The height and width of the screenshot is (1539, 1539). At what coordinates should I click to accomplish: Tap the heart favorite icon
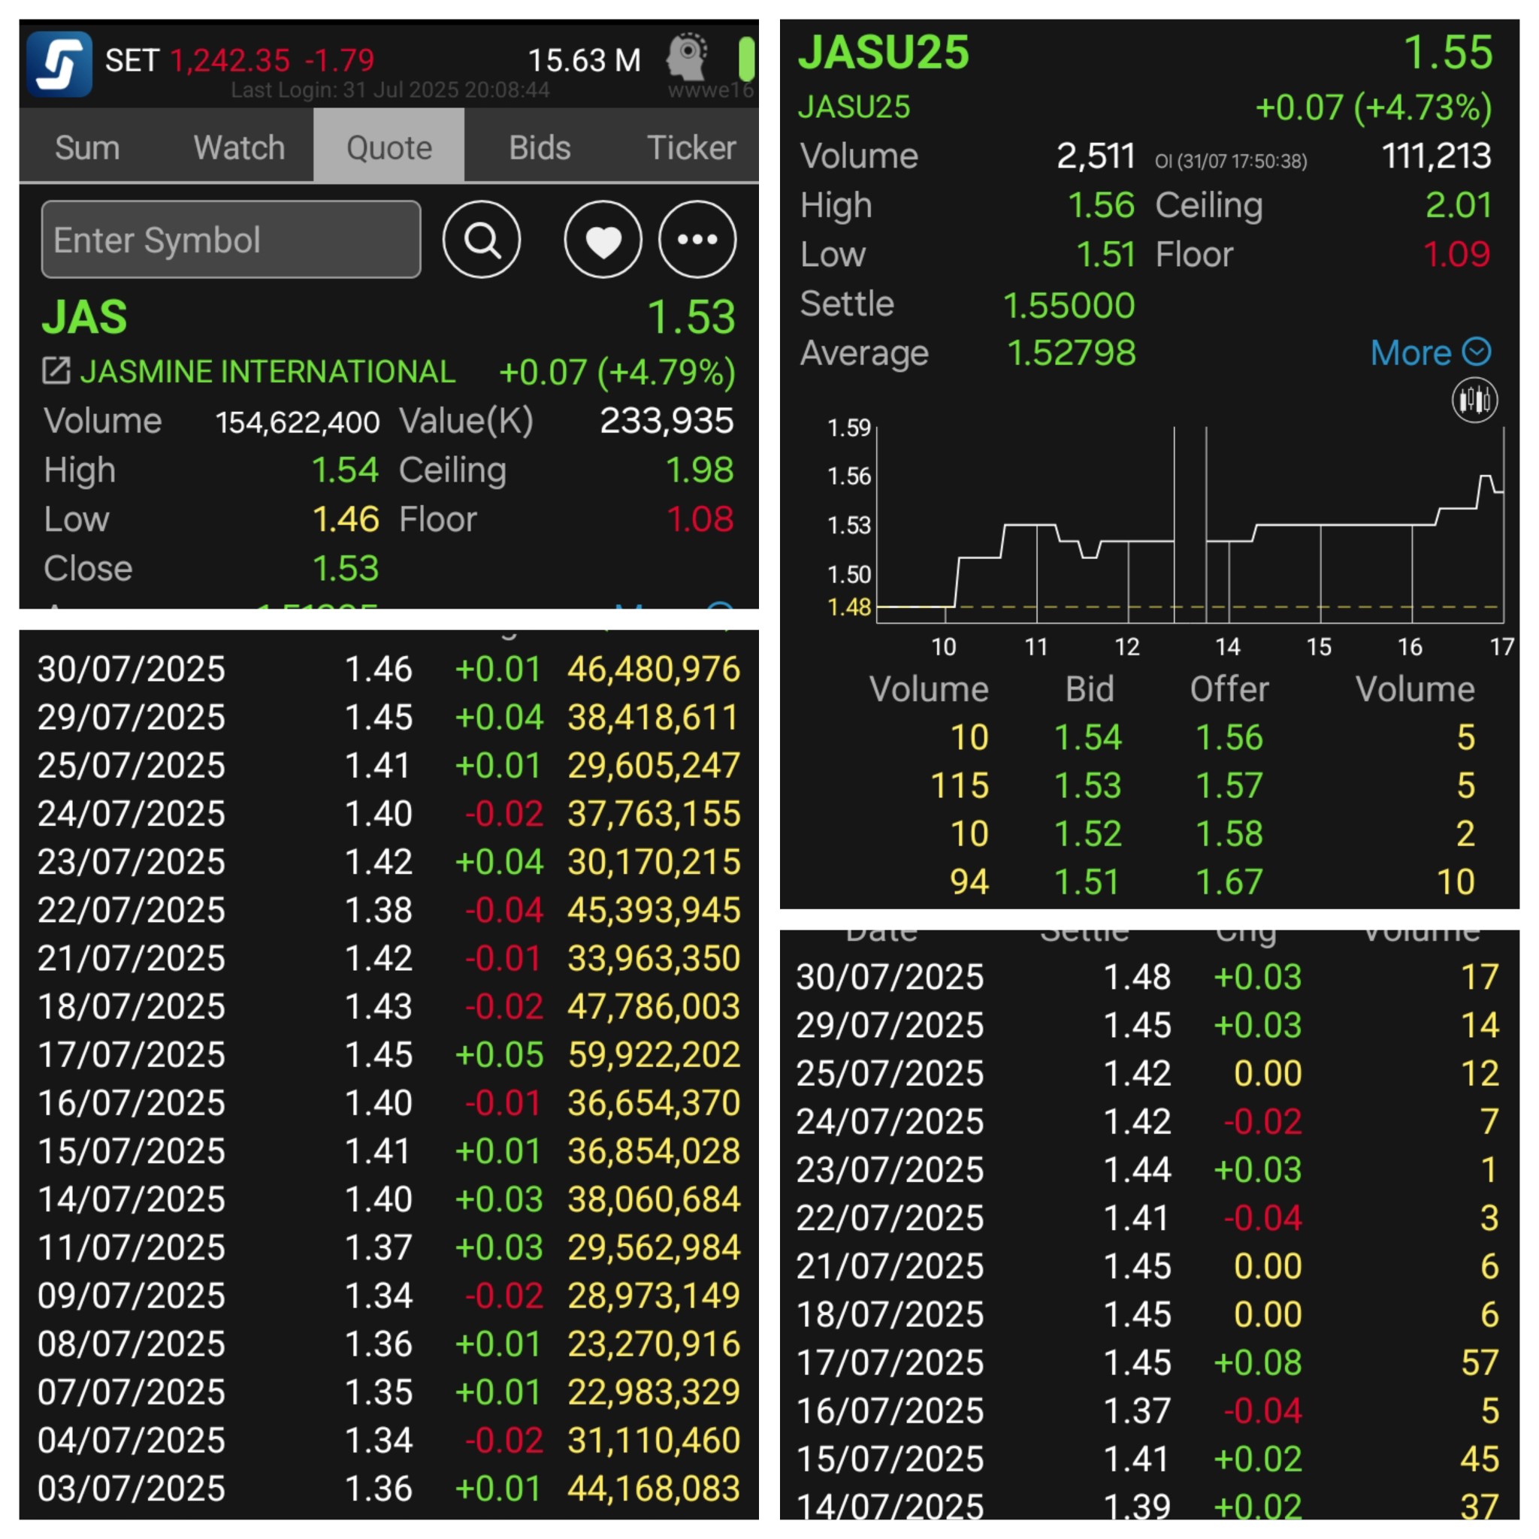pyautogui.click(x=603, y=239)
